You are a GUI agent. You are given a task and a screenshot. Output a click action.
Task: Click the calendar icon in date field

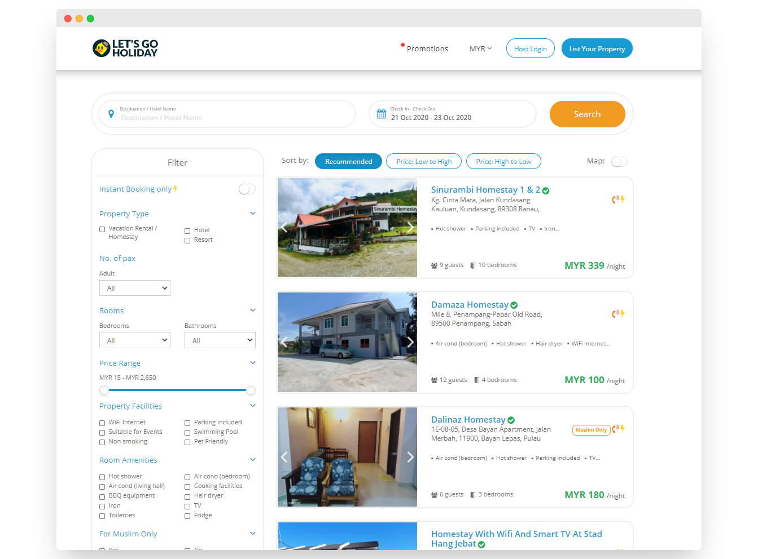(x=382, y=114)
